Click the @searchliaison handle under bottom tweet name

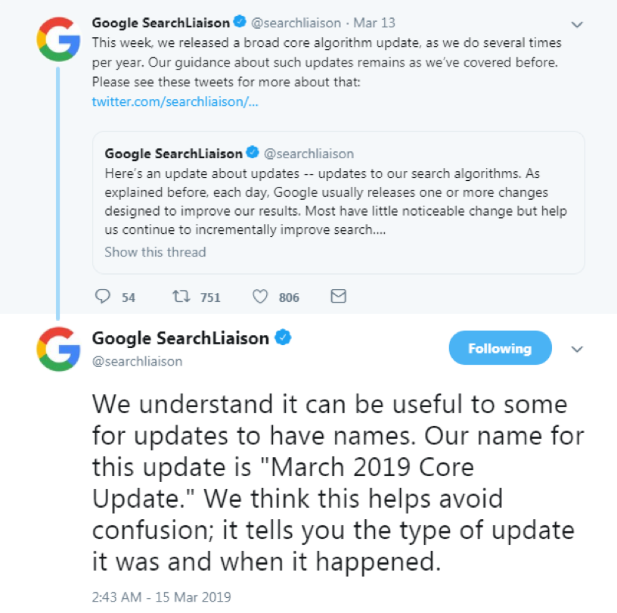tap(137, 361)
